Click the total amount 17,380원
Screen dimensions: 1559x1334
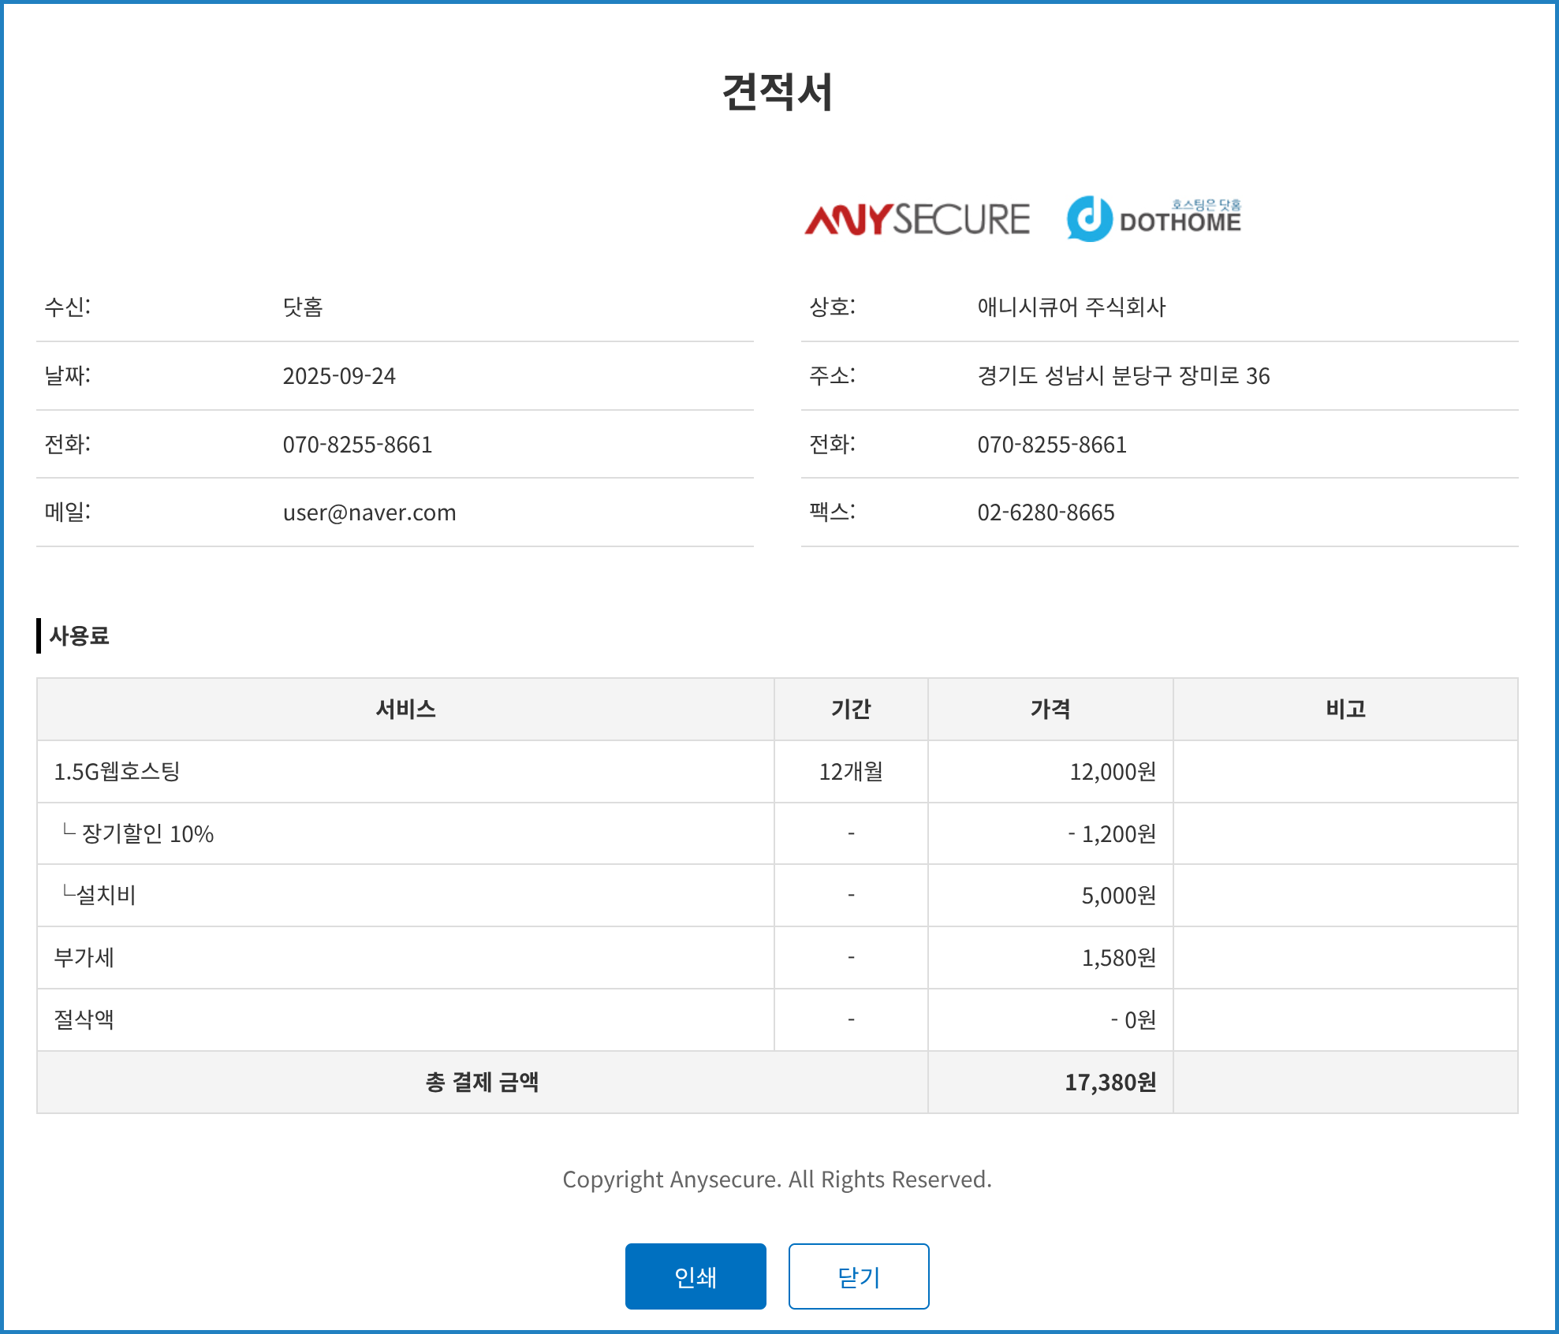pyautogui.click(x=1110, y=1082)
